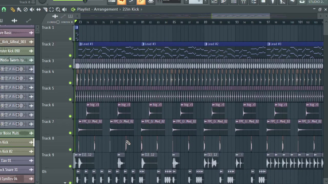Toggle the magnet snap icon
The image size is (328, 184).
coord(4,10)
